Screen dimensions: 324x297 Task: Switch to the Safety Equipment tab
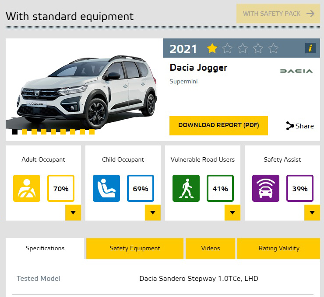coord(135,248)
